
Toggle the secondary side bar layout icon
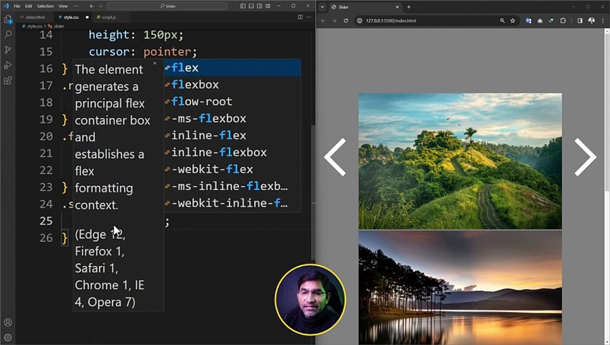[259, 6]
